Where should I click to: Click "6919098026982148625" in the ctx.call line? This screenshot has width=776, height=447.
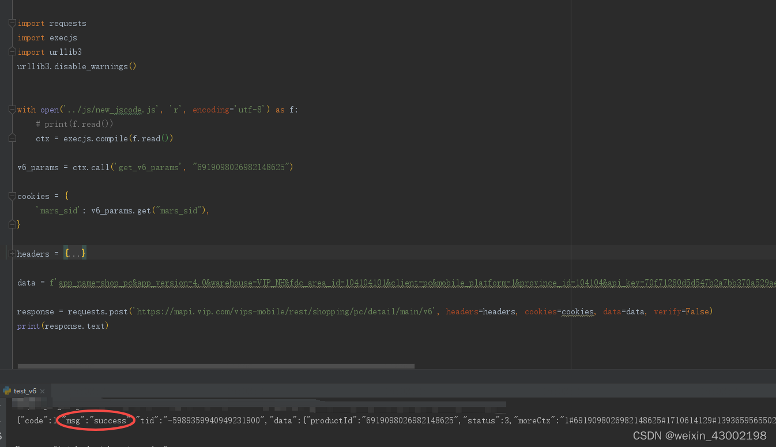click(x=243, y=167)
